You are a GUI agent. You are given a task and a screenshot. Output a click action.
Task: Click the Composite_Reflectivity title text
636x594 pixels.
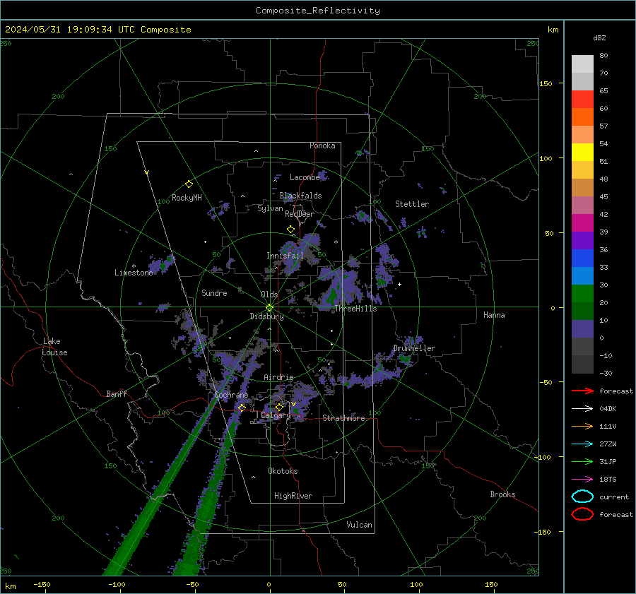pos(318,11)
